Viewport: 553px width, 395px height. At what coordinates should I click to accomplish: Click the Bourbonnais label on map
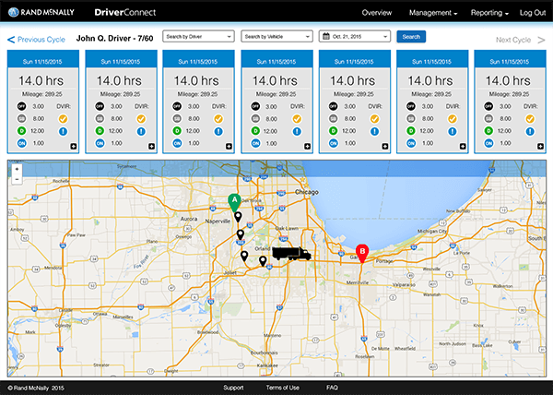[265, 353]
